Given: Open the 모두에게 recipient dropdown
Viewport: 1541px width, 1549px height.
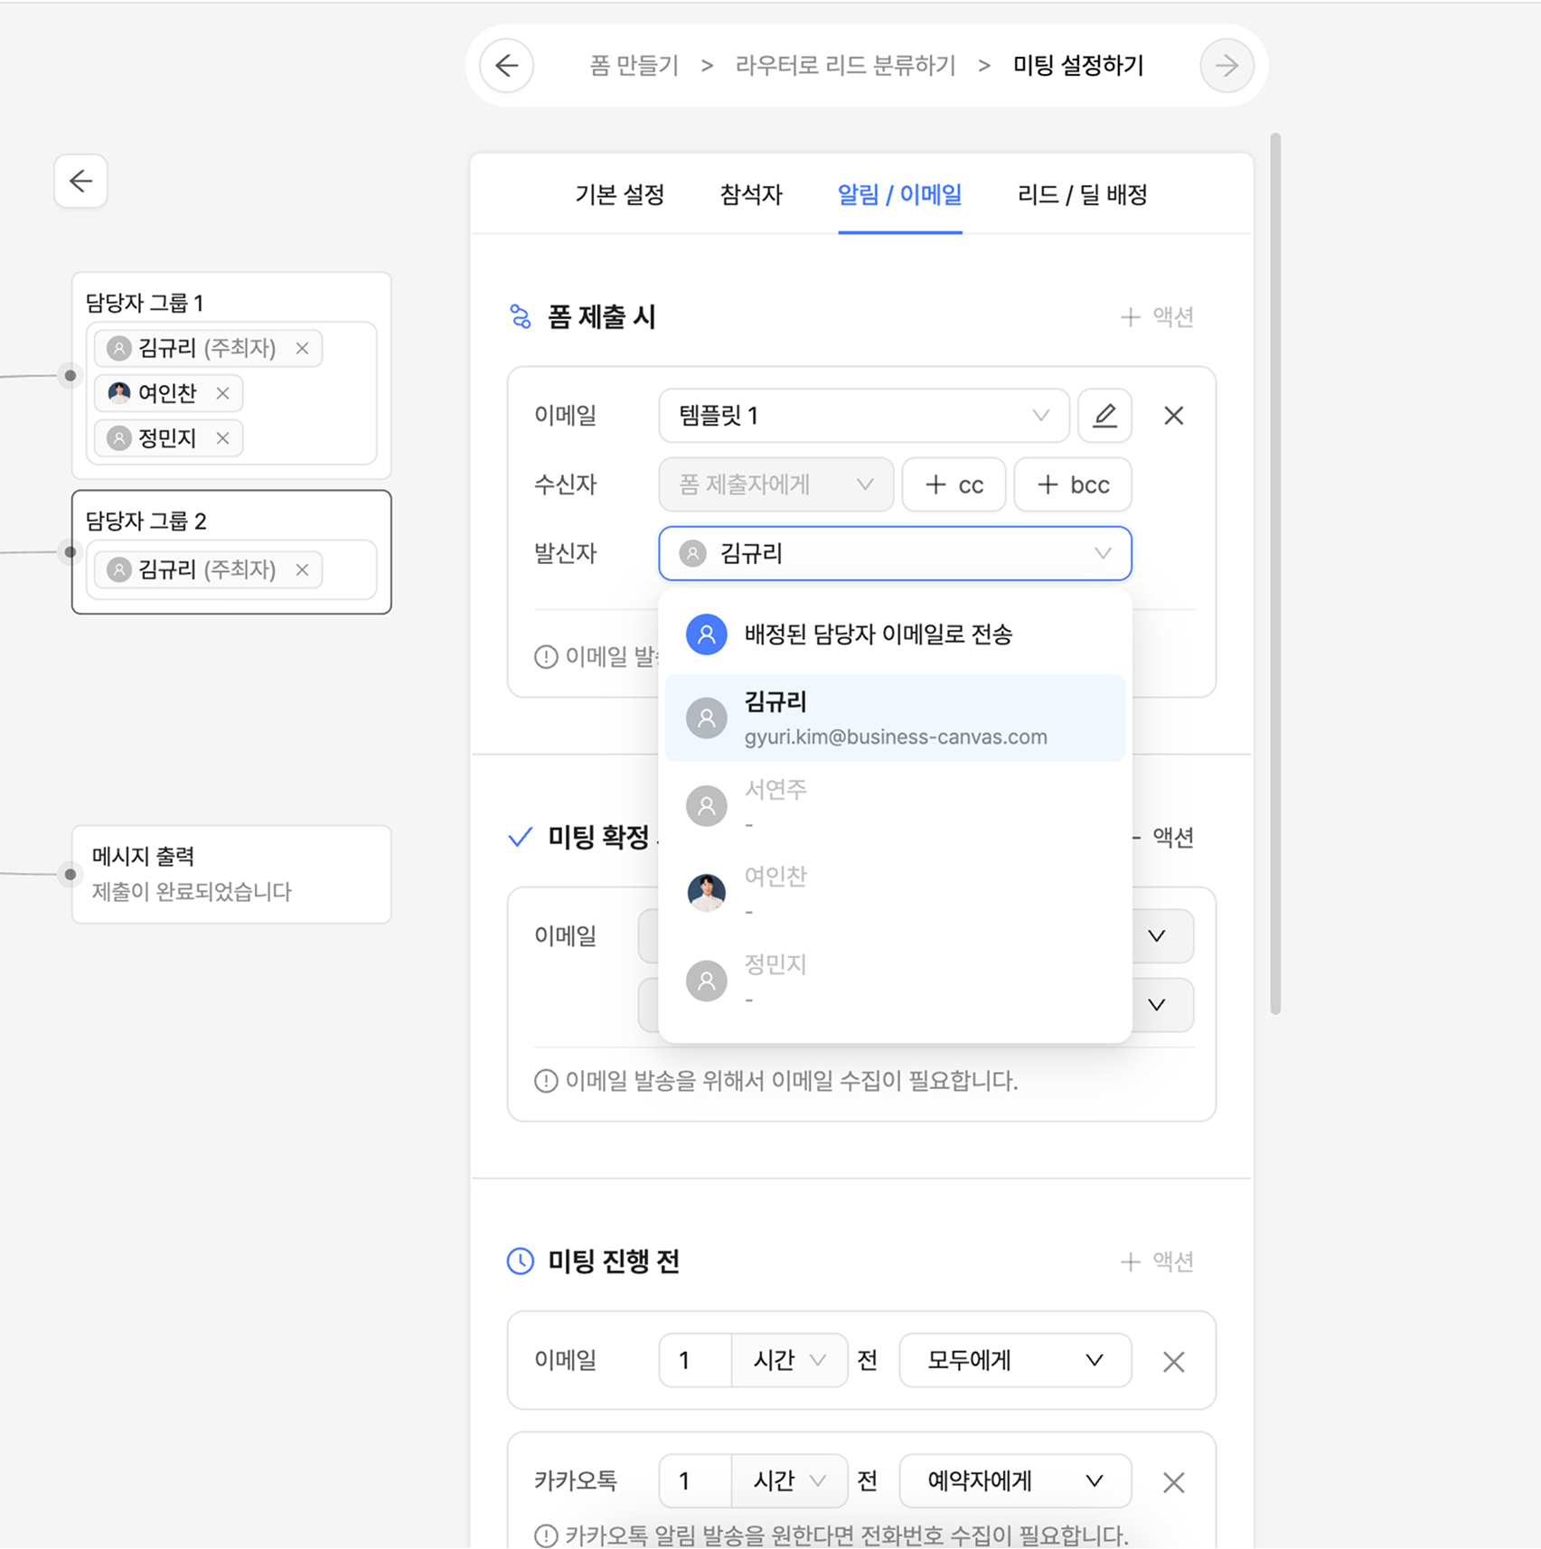Looking at the screenshot, I should tap(1015, 1360).
